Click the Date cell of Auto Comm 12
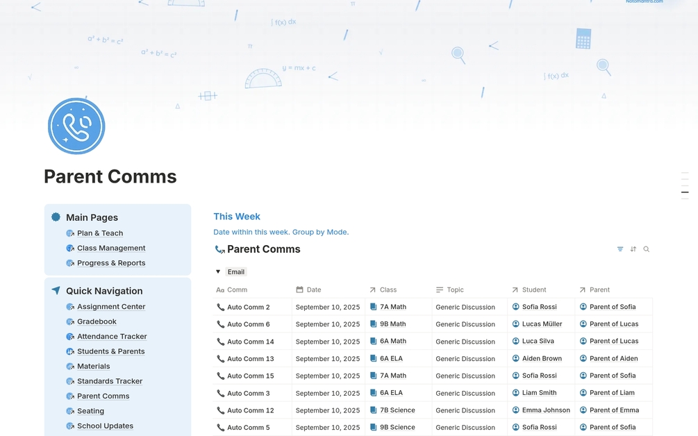The image size is (698, 436). point(329,410)
